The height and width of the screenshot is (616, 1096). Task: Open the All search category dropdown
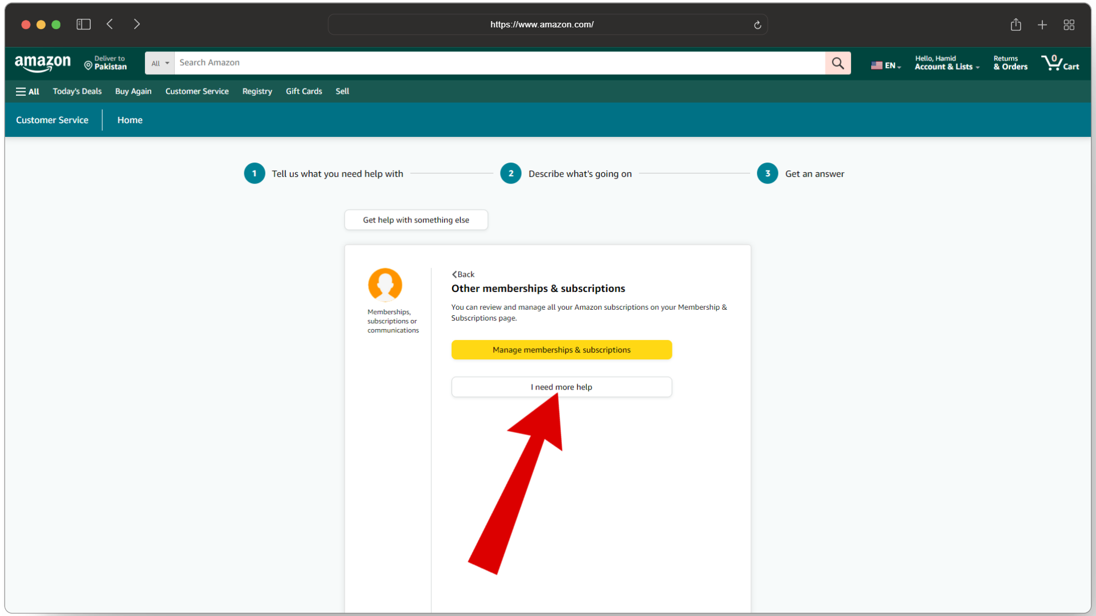[160, 63]
